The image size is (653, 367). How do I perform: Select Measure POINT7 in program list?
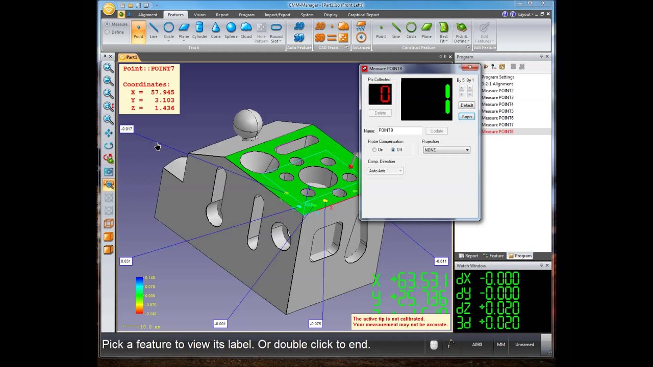pyautogui.click(x=497, y=125)
